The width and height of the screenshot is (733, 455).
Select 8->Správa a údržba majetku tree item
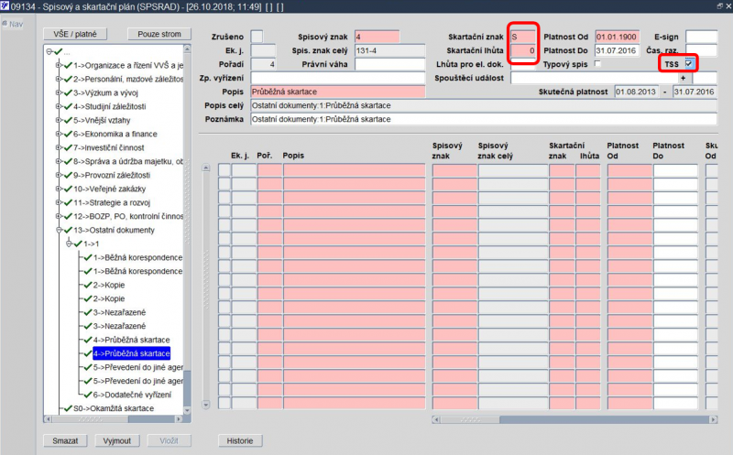click(128, 162)
